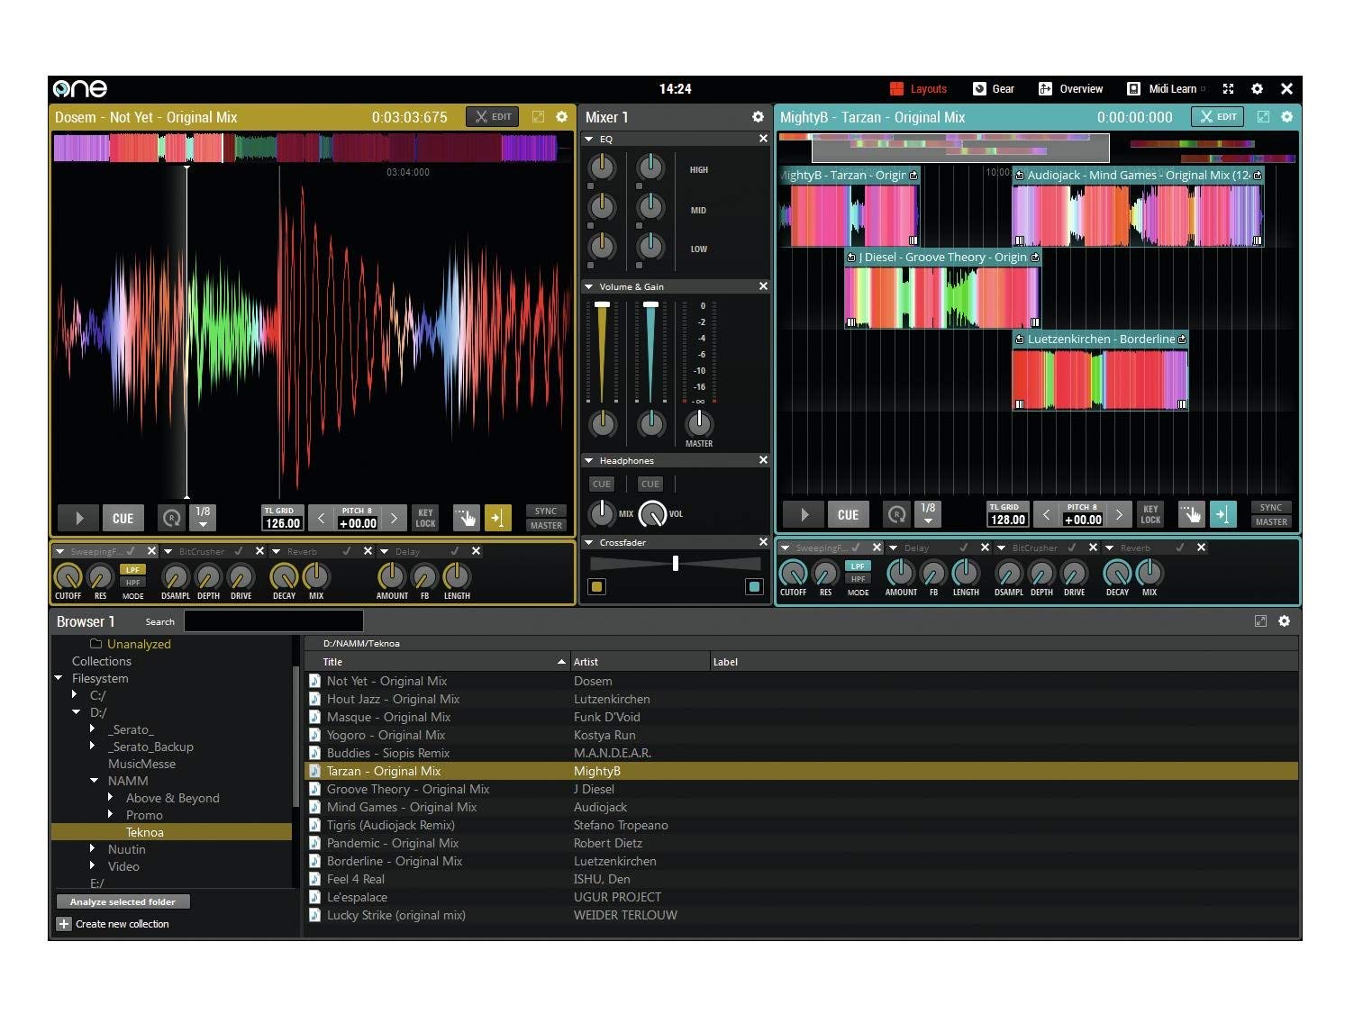Click Create new collection
1354x1014 pixels.
point(114,924)
